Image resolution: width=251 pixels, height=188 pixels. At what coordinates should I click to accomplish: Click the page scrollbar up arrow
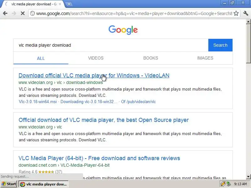(248, 22)
